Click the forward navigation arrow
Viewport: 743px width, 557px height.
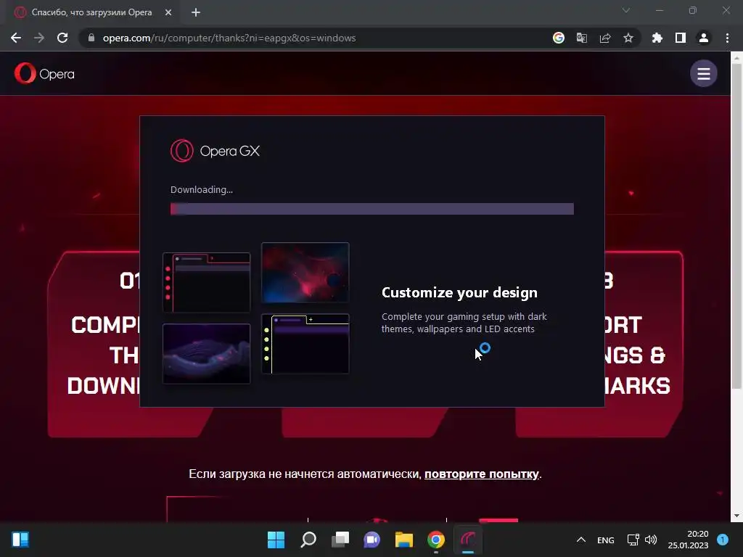(x=39, y=38)
